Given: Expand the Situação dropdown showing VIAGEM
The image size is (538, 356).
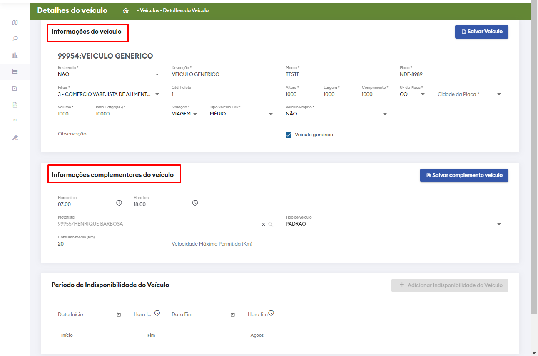Looking at the screenshot, I should [x=195, y=114].
